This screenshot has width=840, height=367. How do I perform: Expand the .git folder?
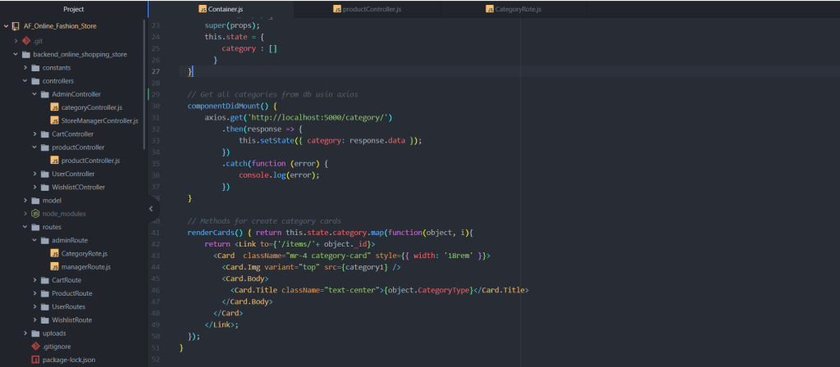[16, 40]
